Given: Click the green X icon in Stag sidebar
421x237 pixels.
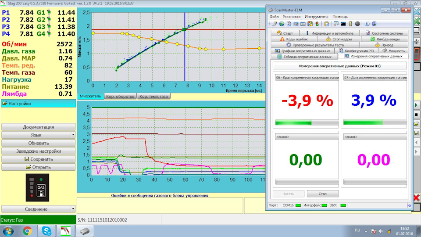Looking at the screenshot, I should (417, 21).
